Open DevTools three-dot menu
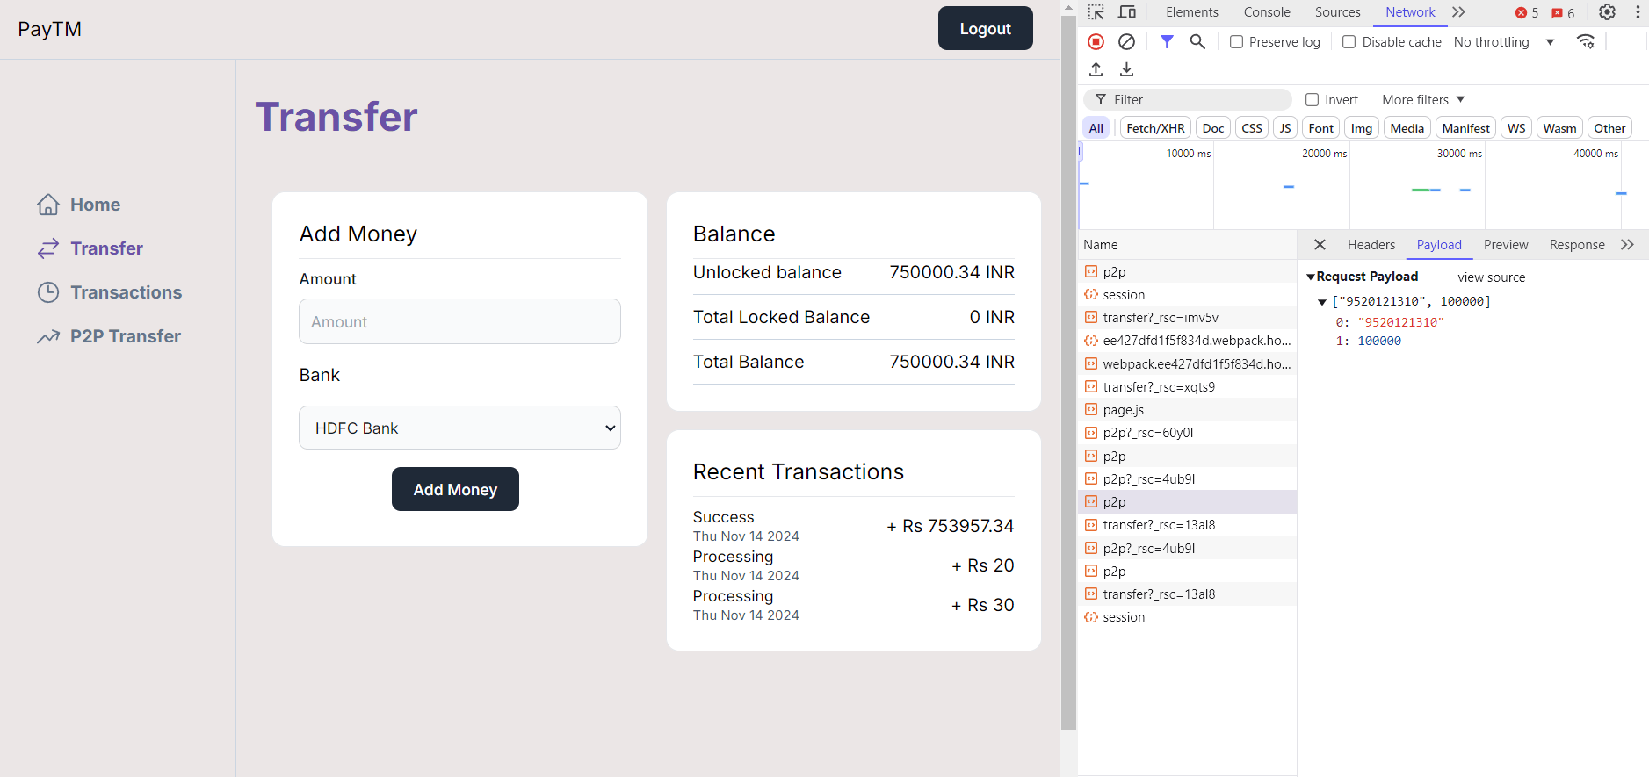1649x777 pixels. (x=1638, y=12)
